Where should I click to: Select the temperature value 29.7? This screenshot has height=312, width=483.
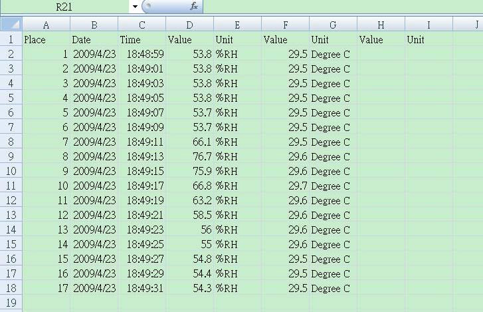pos(286,186)
